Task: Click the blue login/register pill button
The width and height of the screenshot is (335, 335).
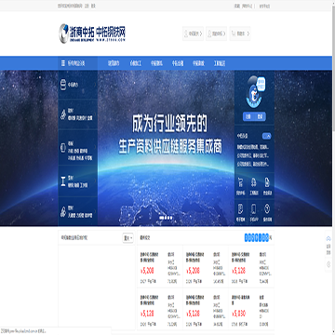Action: 254,116
